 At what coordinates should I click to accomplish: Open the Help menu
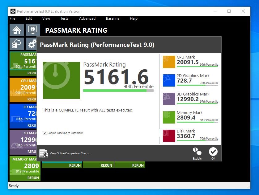[134, 18]
